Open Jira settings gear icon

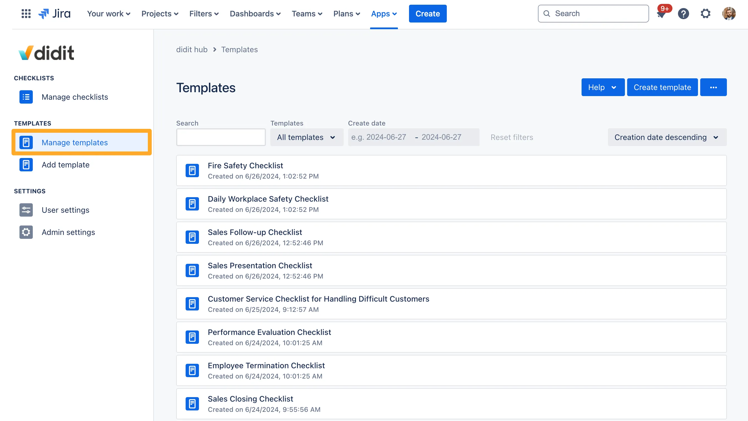(705, 14)
